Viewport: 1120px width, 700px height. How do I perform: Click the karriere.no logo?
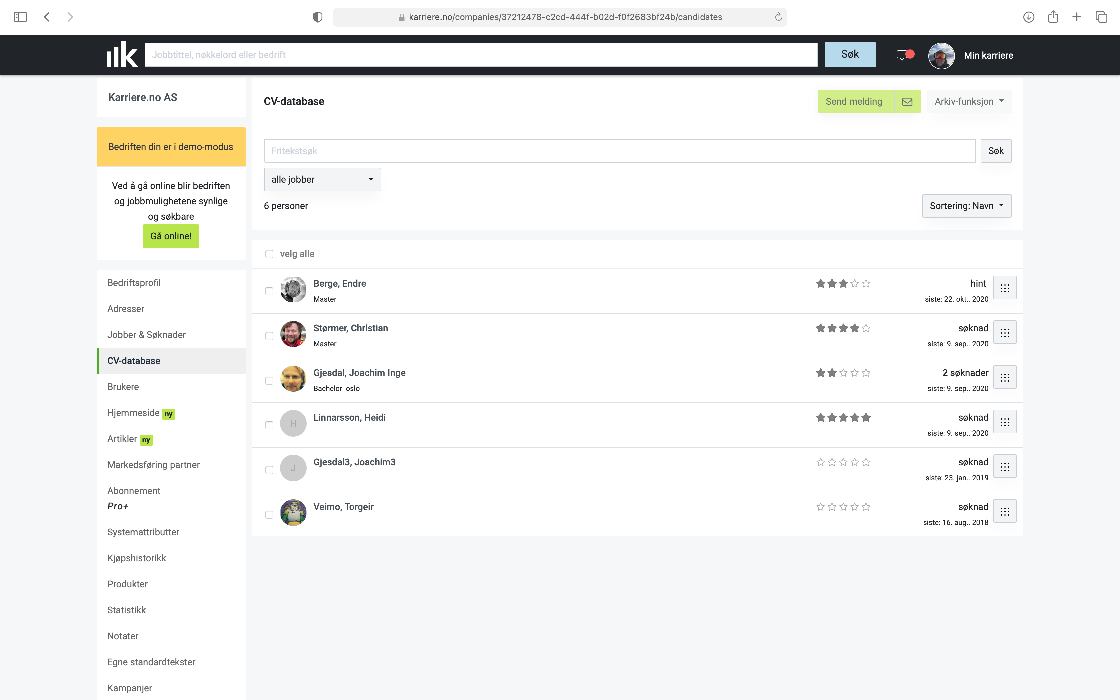click(x=122, y=55)
